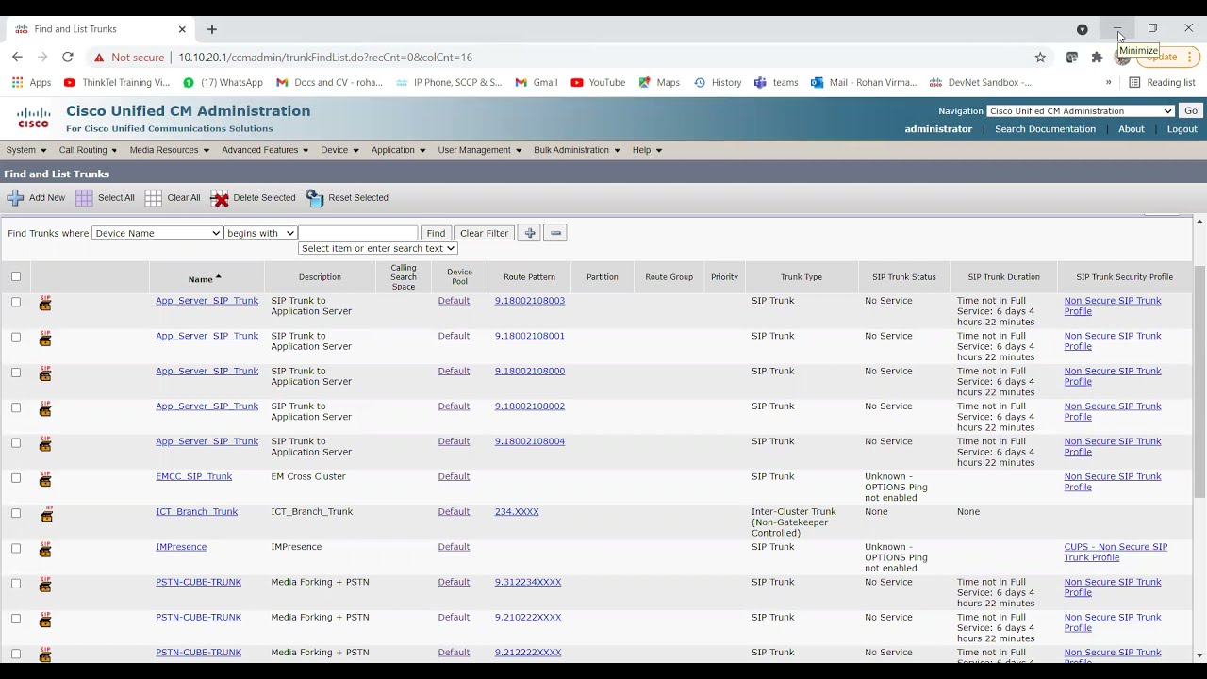1207x679 pixels.
Task: Click in the trunk search text field
Action: [x=357, y=233]
